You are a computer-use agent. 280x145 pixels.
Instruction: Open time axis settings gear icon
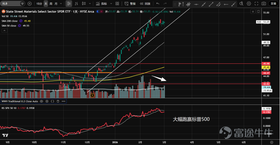pos(272,142)
